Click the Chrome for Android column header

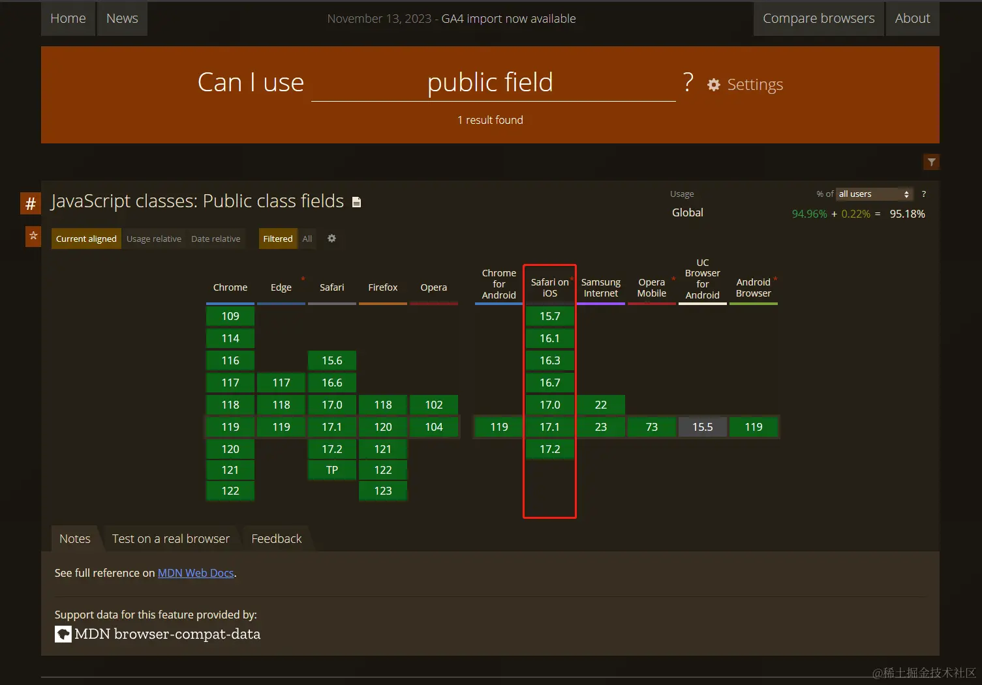[499, 284]
